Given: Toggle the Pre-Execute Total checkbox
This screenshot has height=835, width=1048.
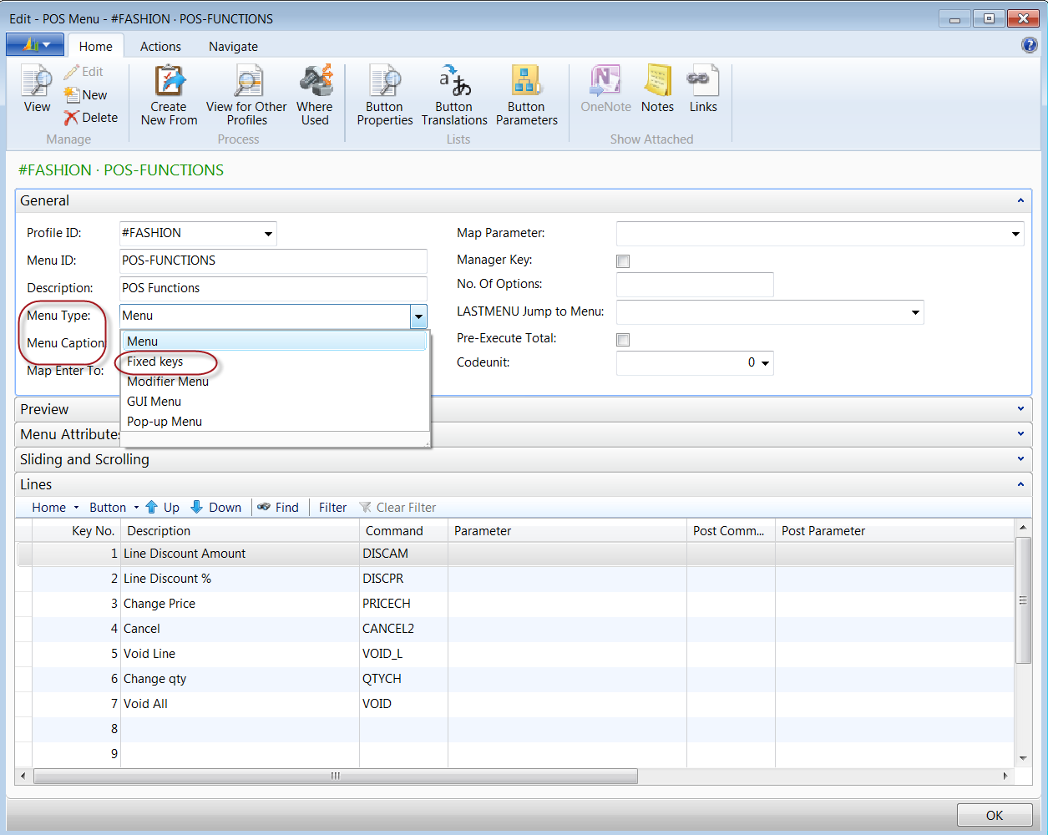Looking at the screenshot, I should pyautogui.click(x=623, y=340).
